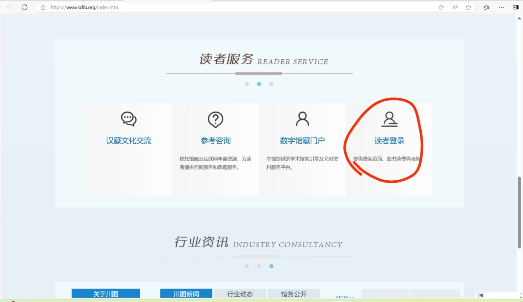Select second Industry Consultancy carousel dot
523x302 pixels.
(x=259, y=266)
